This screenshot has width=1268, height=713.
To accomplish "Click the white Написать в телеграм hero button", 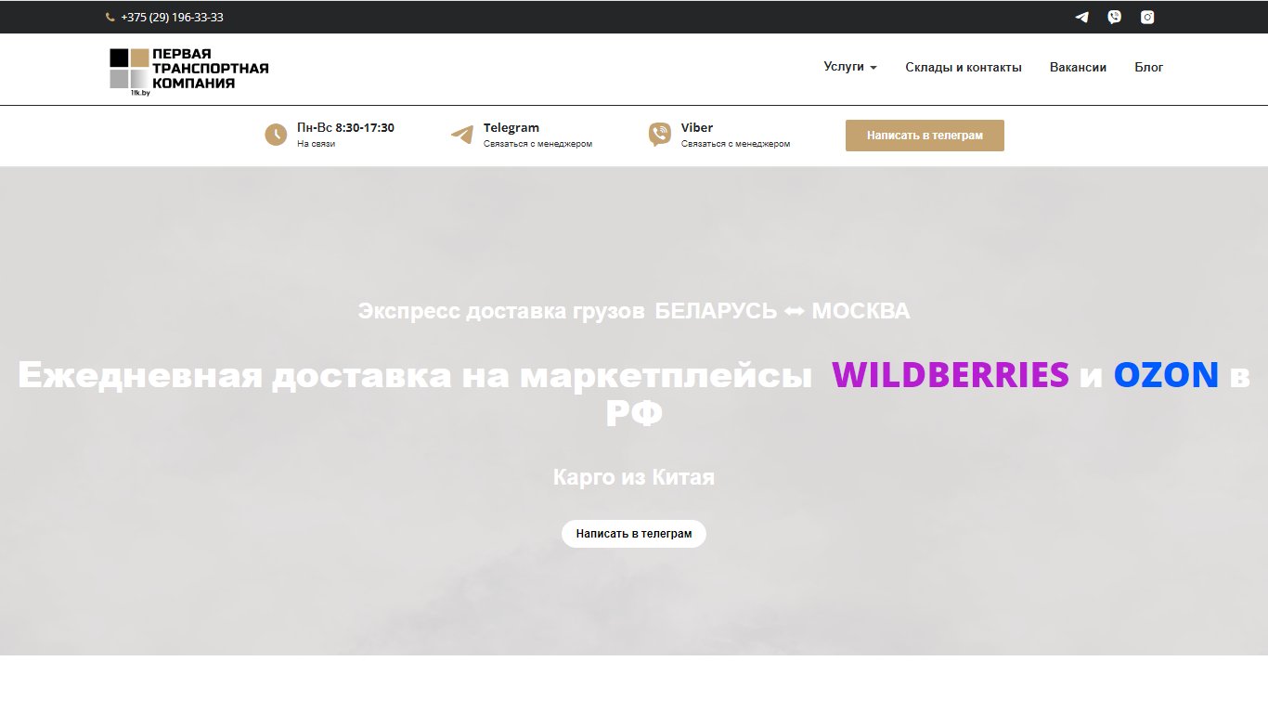I will 634,534.
